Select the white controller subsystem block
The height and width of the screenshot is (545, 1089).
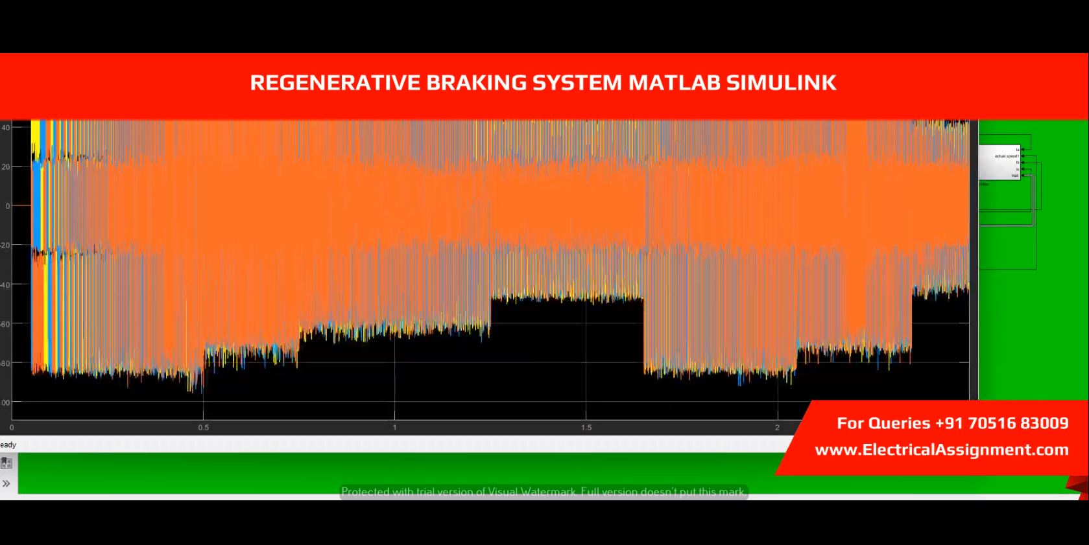999,163
